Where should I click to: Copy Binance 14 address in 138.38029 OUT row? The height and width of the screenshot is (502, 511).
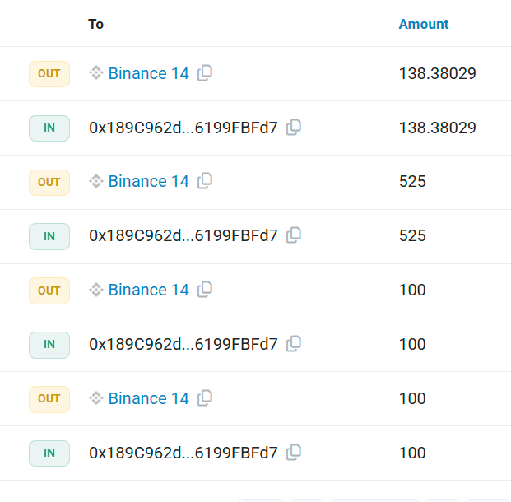(x=205, y=73)
